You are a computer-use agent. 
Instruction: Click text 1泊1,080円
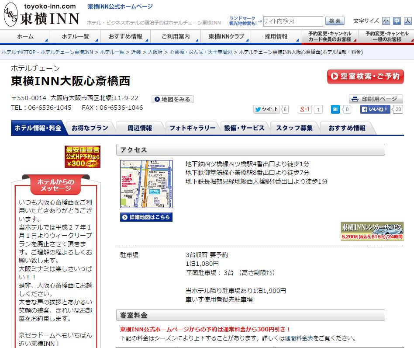[x=202, y=264]
